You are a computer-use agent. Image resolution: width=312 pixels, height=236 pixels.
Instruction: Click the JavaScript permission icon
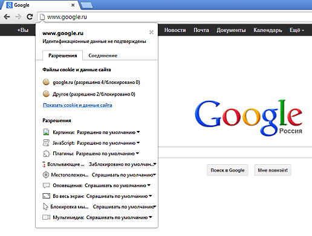(x=46, y=143)
